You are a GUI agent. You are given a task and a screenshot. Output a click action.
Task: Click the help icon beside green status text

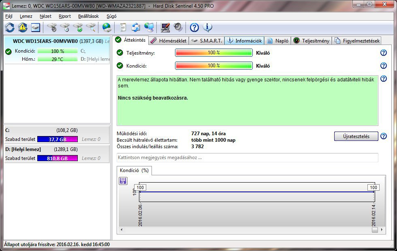tap(384, 79)
